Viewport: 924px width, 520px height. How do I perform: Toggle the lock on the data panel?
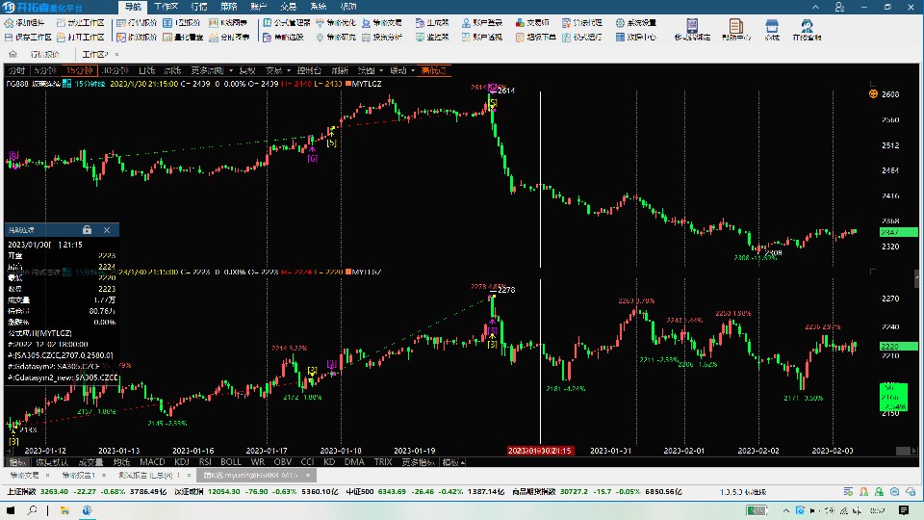pos(88,230)
